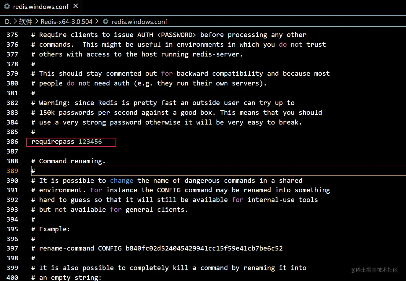
Task: Click line number 397 in the gutter
Action: coord(12,248)
